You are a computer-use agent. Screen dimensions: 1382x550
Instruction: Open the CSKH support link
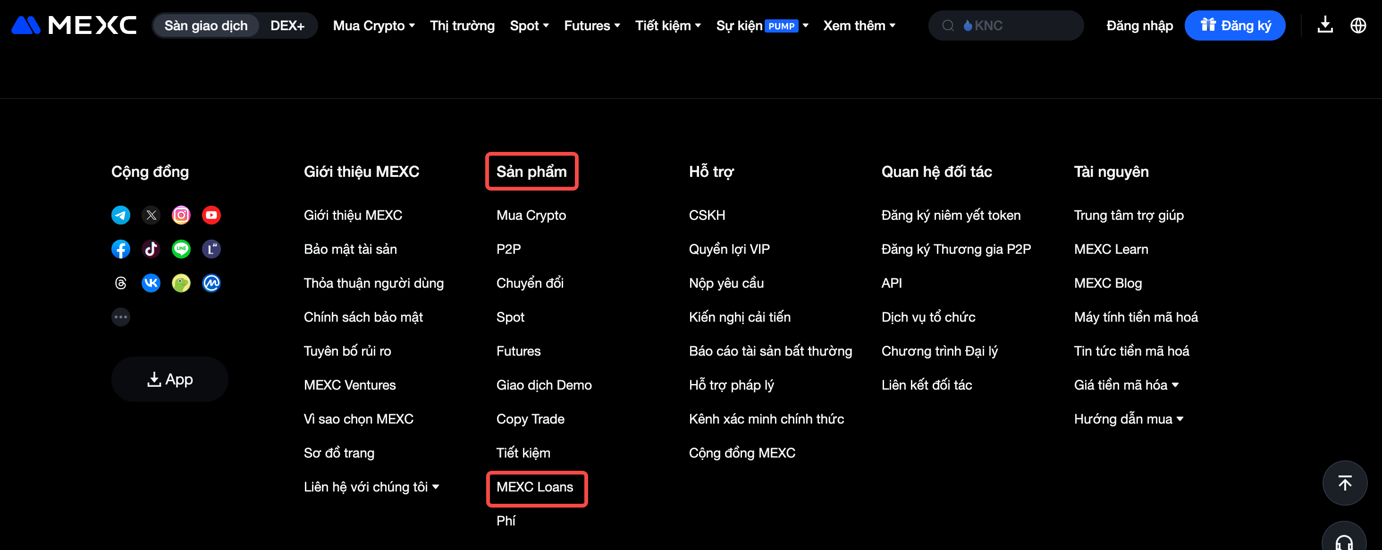707,215
